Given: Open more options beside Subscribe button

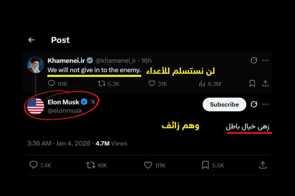Looking at the screenshot, I should point(265,105).
